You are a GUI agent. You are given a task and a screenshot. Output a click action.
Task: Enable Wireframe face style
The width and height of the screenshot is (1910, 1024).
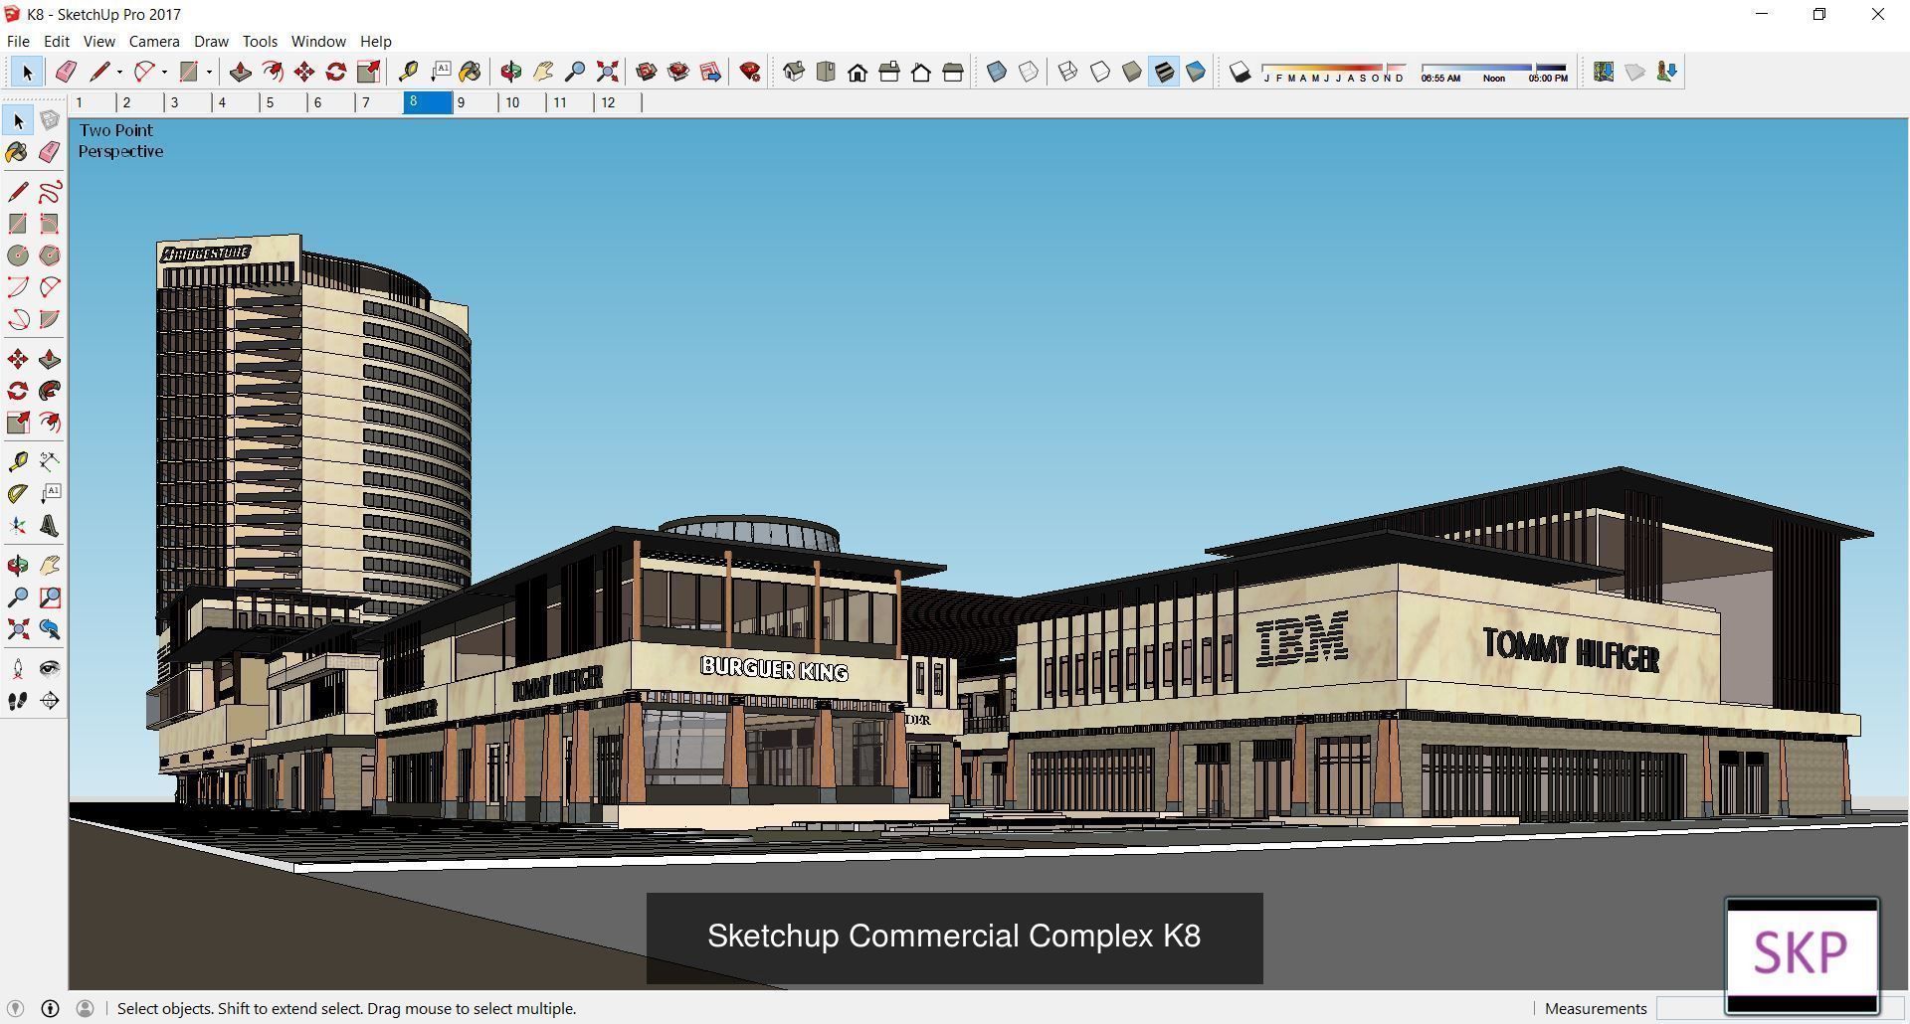[x=1067, y=72]
